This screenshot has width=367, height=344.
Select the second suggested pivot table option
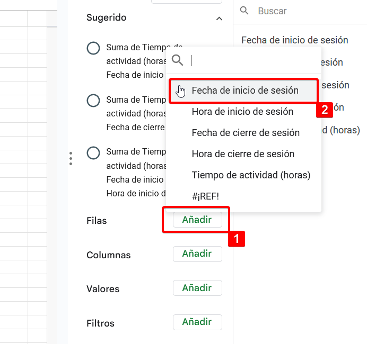[x=93, y=101]
